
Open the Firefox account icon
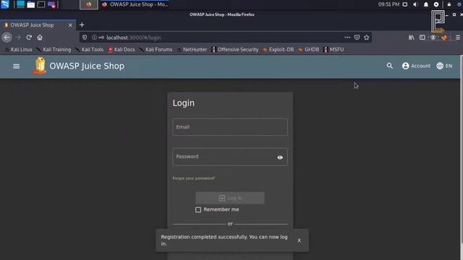[433, 38]
